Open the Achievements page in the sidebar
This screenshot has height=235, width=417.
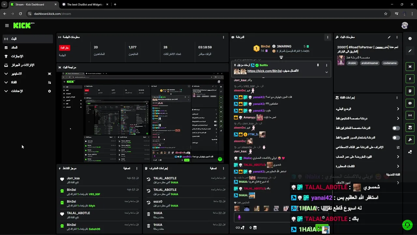pos(28,56)
